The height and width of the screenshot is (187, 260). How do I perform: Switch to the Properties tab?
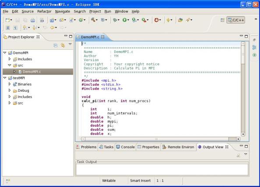click(148, 147)
